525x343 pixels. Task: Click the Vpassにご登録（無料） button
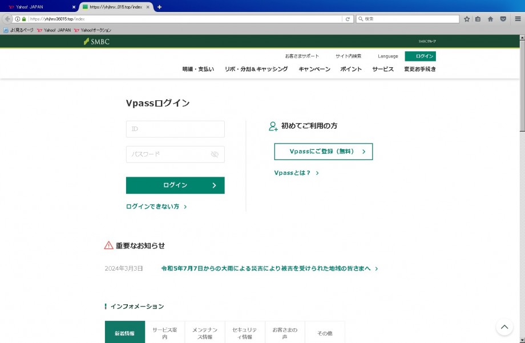point(324,152)
